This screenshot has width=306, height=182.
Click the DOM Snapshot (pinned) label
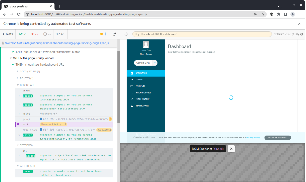[208, 149]
